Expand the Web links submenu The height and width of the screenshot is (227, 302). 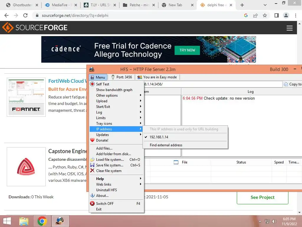[117, 184]
